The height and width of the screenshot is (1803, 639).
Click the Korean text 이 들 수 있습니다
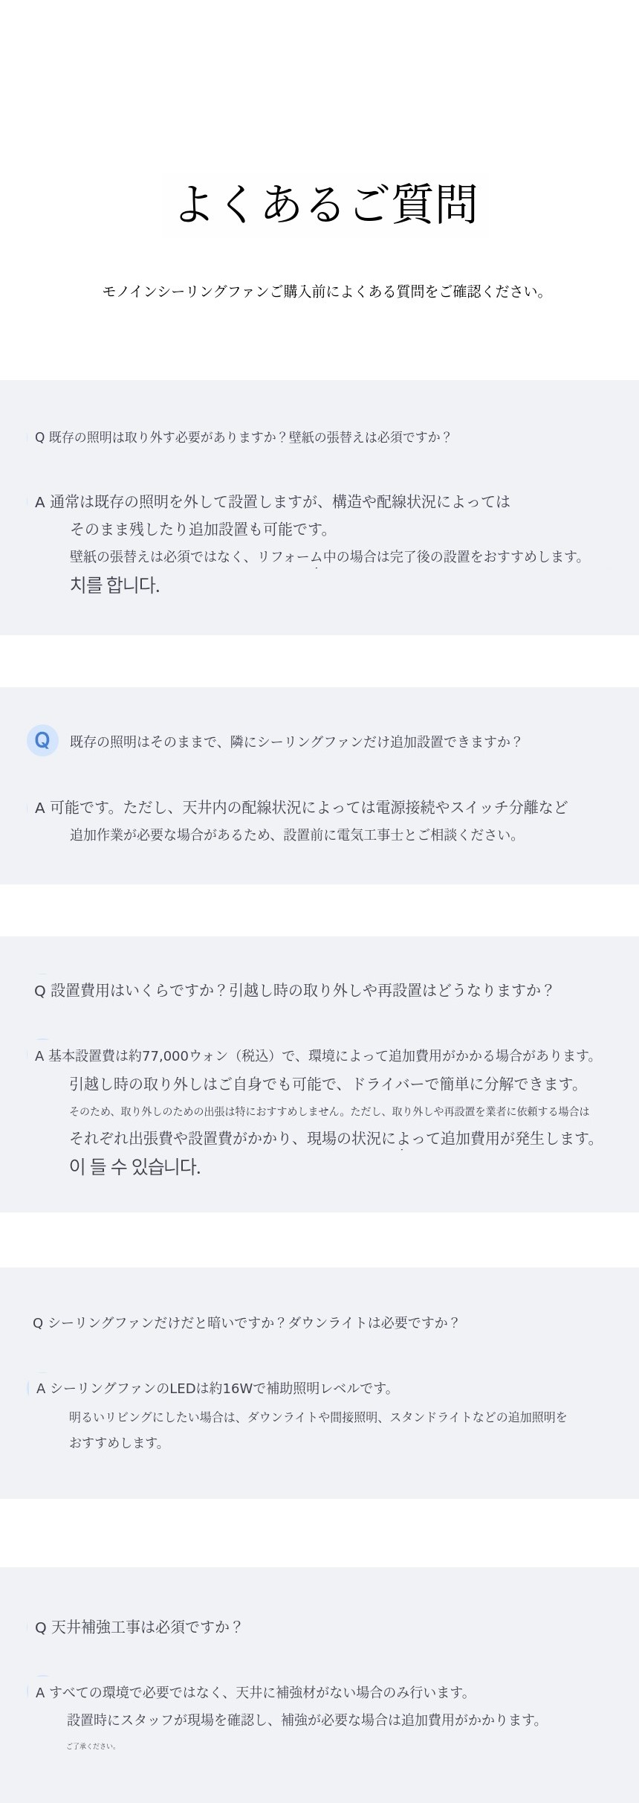pyautogui.click(x=134, y=1167)
